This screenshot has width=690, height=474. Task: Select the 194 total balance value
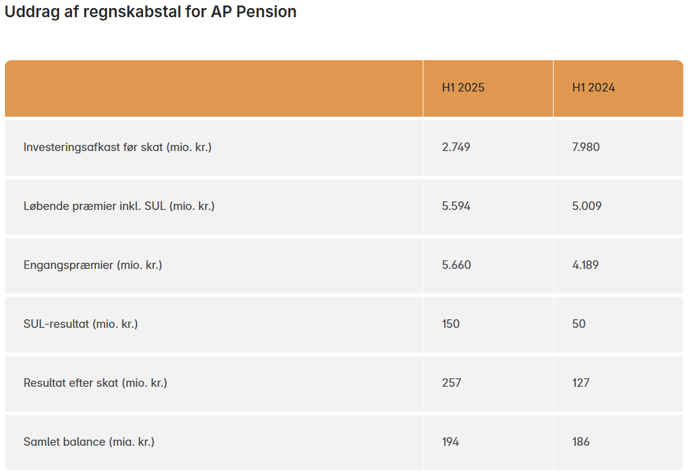(450, 442)
